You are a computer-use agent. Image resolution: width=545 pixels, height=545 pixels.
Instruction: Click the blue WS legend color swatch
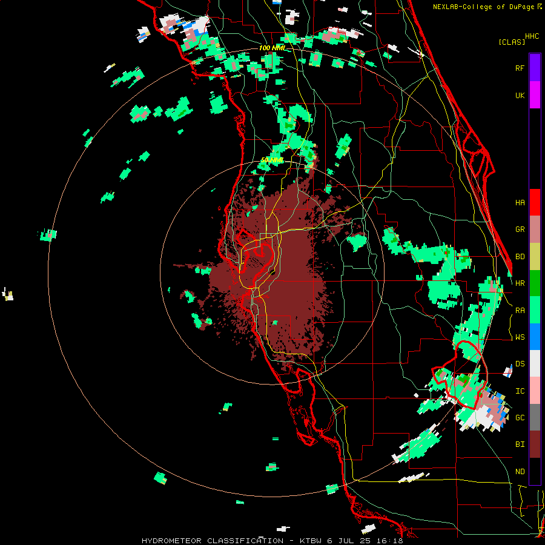(535, 337)
